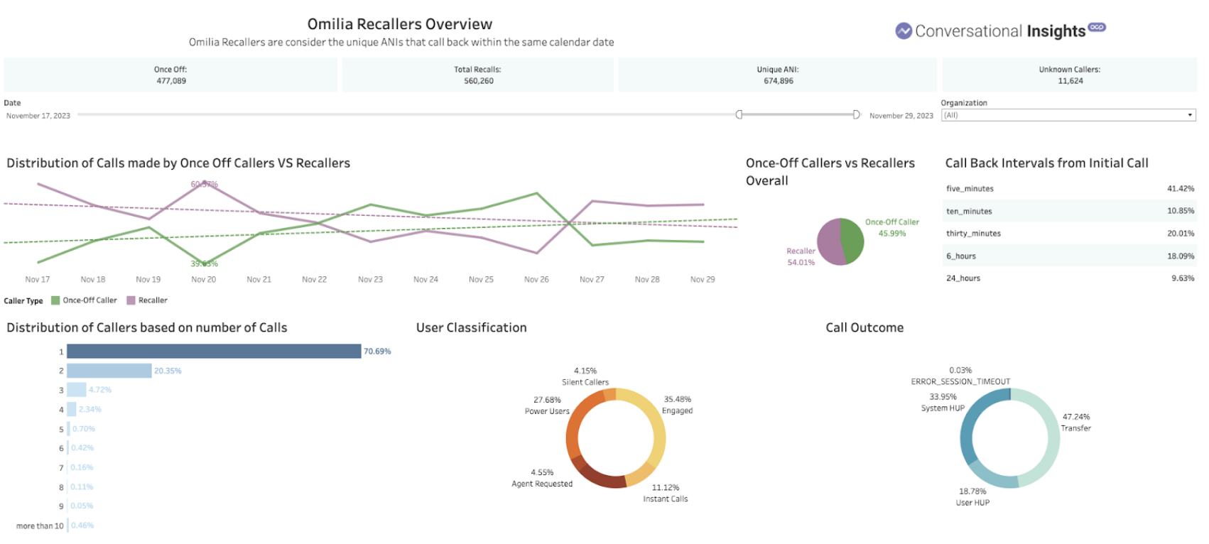Viewport: 1209px width, 544px height.
Task: Click the Conversational Insights logo icon
Action: click(903, 31)
